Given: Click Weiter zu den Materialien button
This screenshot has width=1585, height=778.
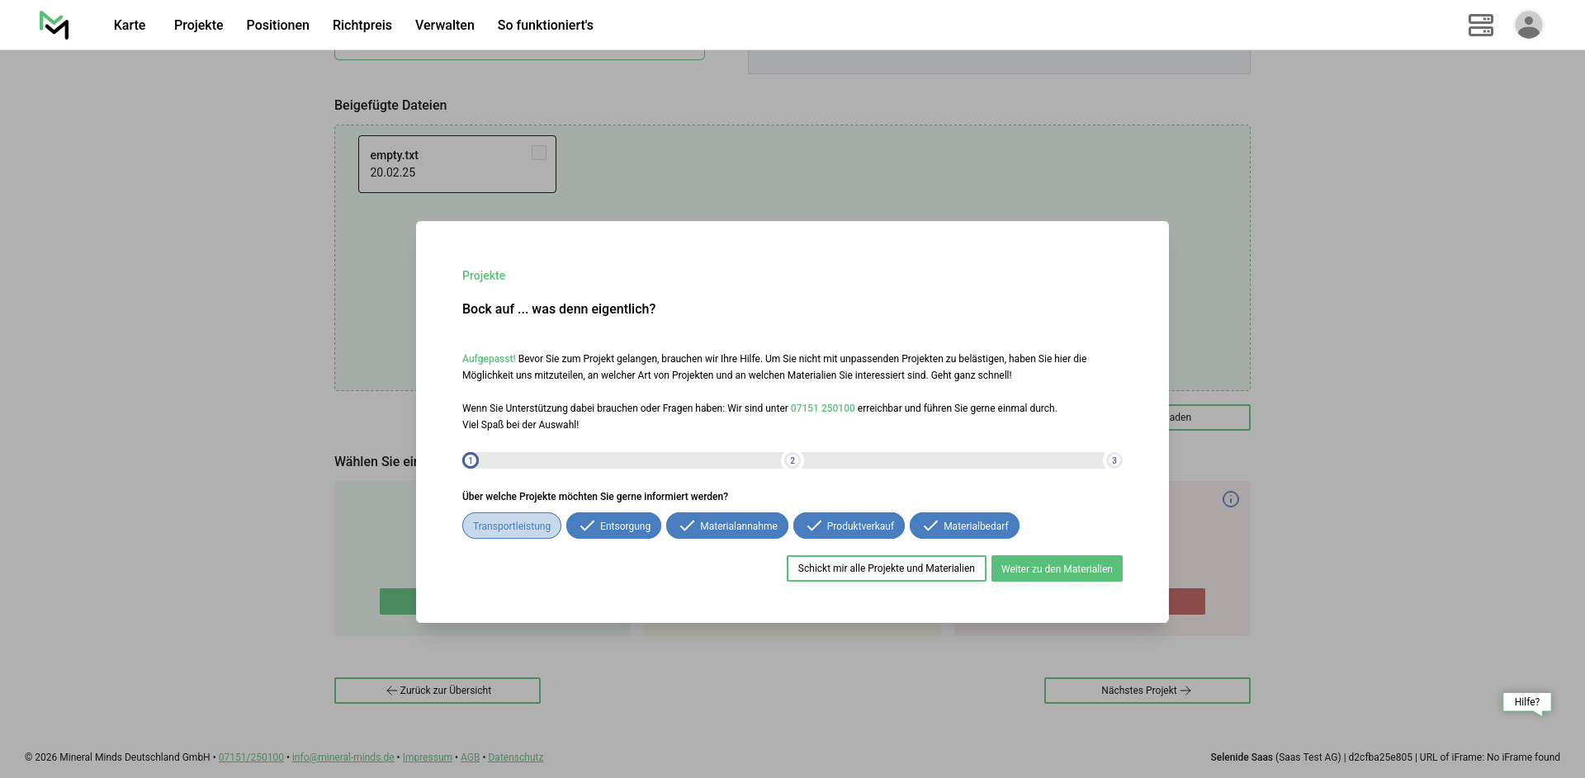Looking at the screenshot, I should tap(1056, 568).
